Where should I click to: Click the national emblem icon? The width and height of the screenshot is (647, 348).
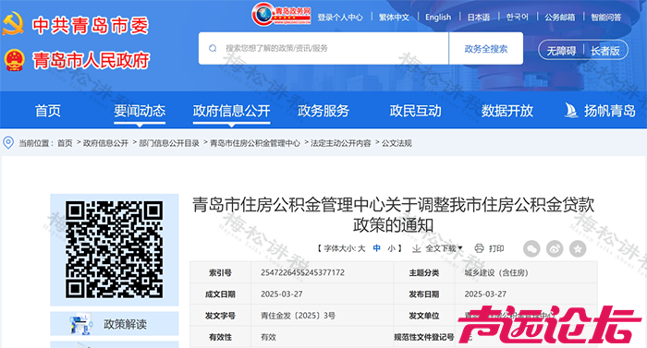[x=15, y=60]
